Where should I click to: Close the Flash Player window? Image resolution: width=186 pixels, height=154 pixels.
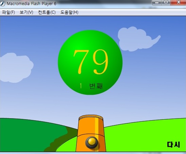pos(178,2)
